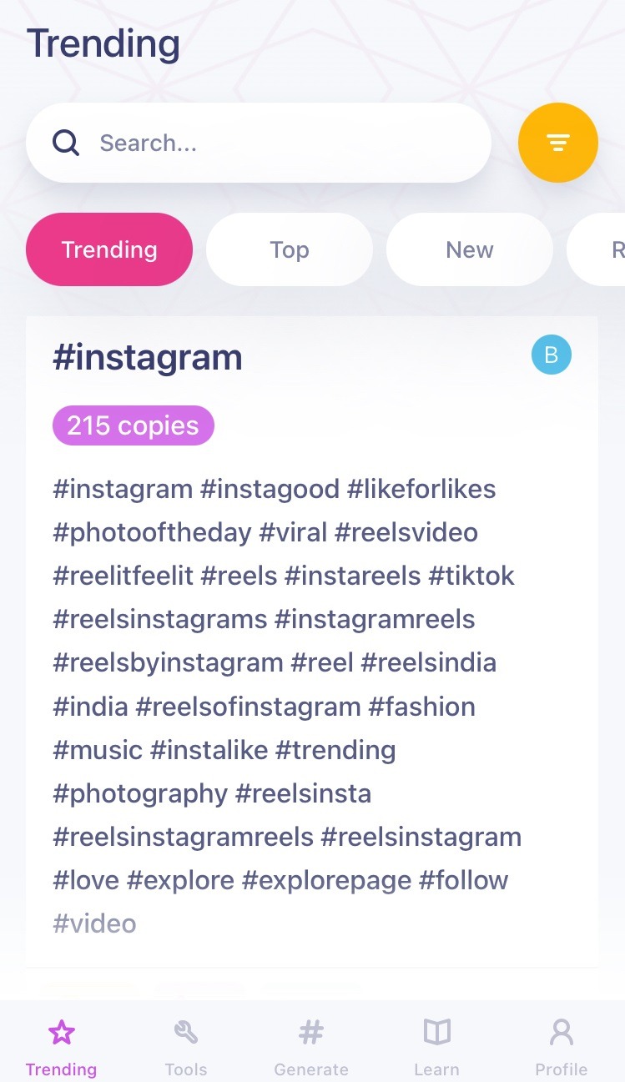Select the #love hashtag

point(85,880)
